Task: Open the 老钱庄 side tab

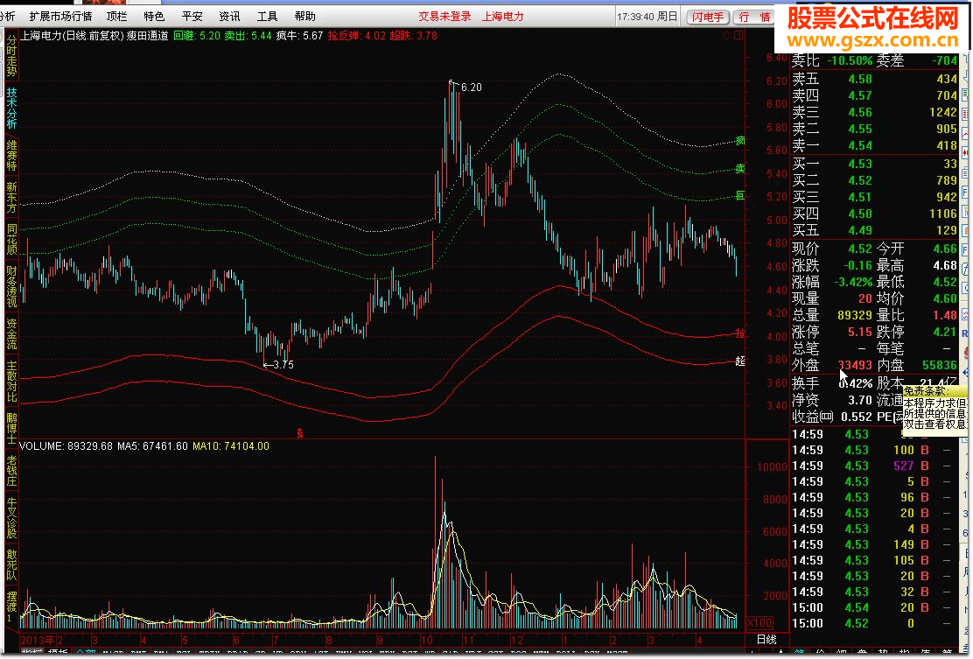Action: point(11,471)
